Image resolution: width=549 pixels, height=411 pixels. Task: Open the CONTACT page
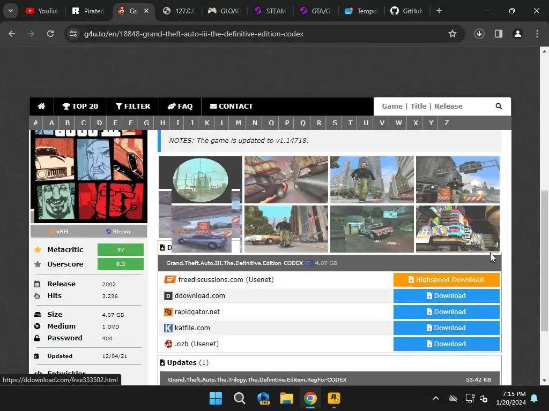pos(232,106)
